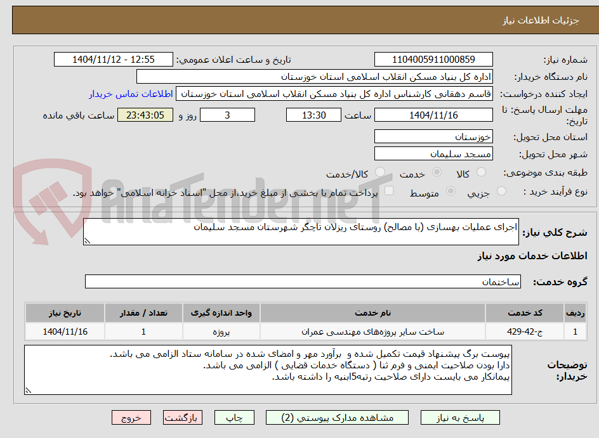
Task: Click the نام دستگاه خریدار field
Action: 314,77
